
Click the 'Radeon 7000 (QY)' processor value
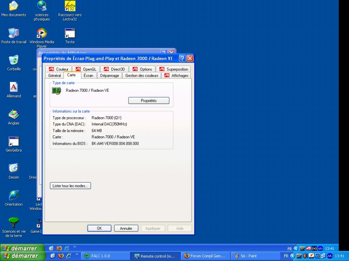(x=106, y=118)
